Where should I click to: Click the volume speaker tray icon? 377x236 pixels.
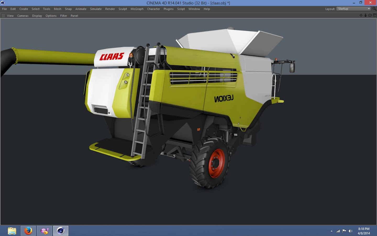(x=351, y=231)
